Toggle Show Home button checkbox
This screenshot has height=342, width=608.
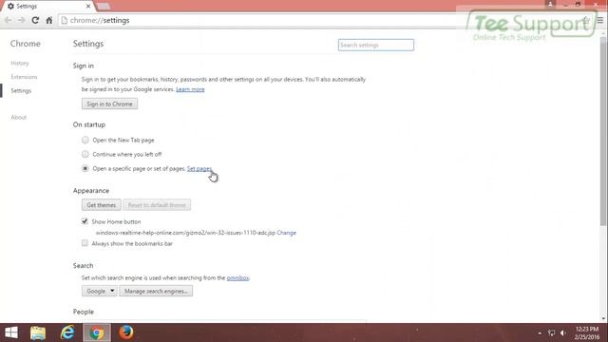(85, 221)
